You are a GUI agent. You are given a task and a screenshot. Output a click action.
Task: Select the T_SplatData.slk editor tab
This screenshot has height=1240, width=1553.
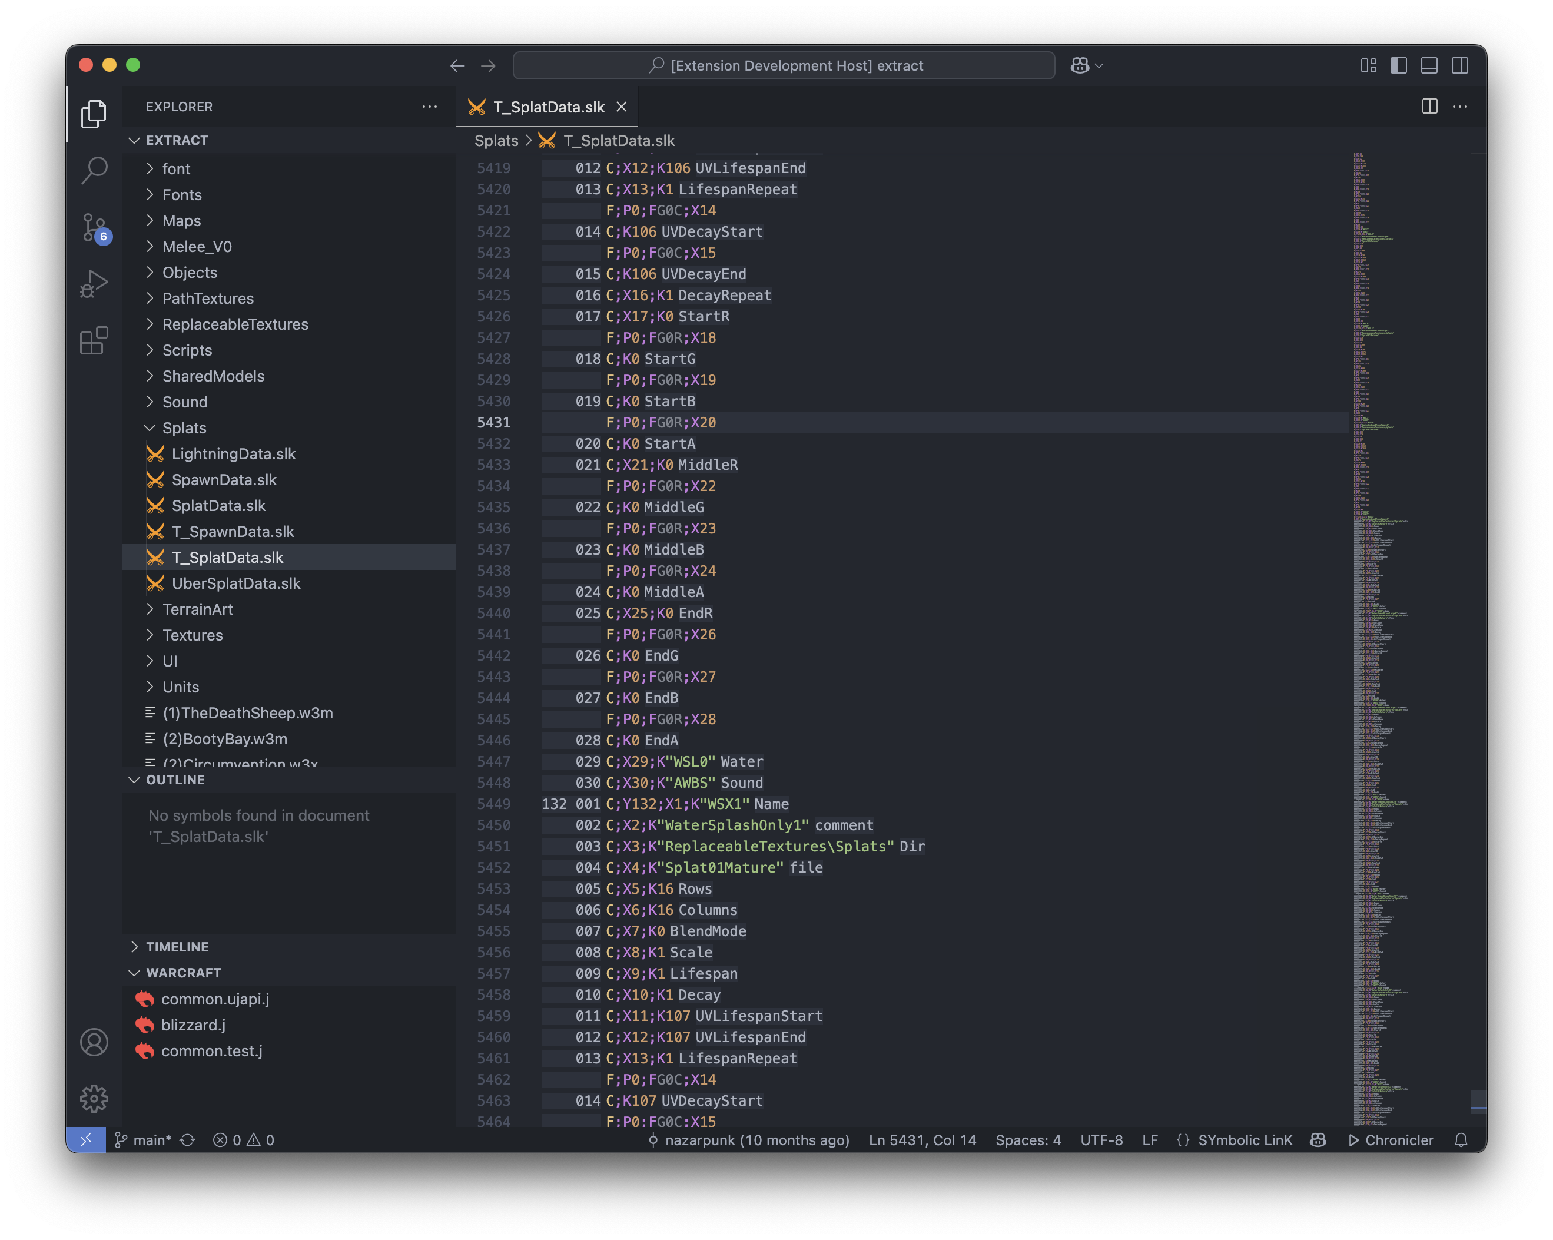(x=547, y=107)
